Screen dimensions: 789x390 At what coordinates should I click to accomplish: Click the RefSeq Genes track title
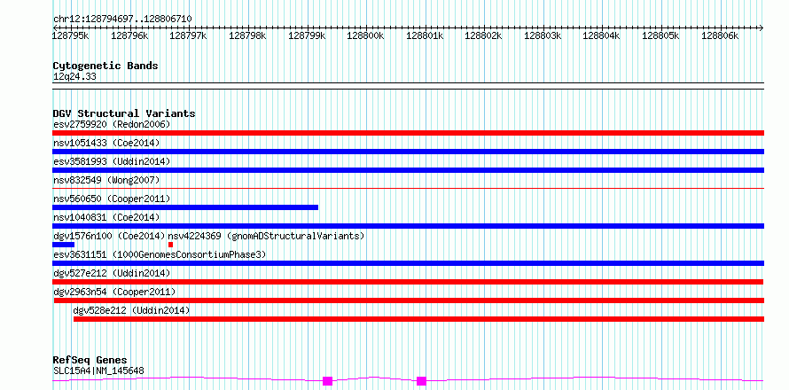point(90,361)
